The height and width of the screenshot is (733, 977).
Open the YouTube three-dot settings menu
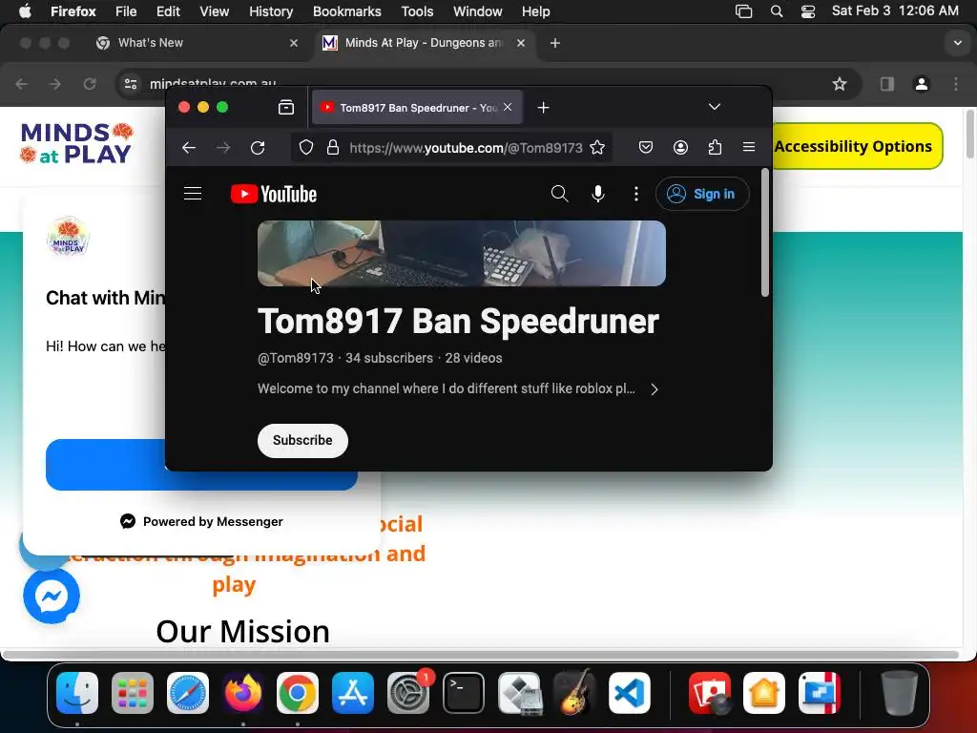636,194
